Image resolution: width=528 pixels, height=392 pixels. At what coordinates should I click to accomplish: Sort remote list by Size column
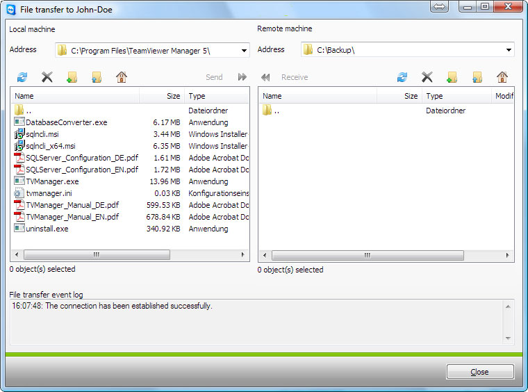pyautogui.click(x=399, y=96)
